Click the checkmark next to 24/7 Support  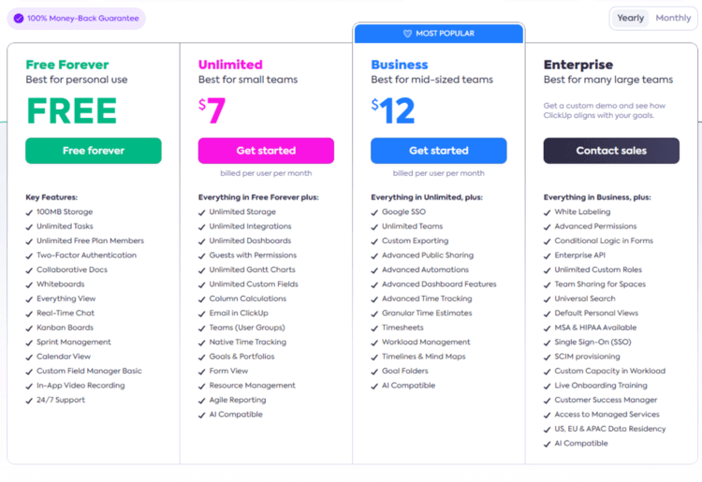point(29,401)
